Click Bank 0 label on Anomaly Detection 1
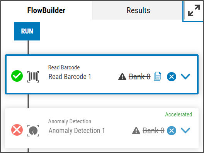This screenshot has width=204, height=153. [x=153, y=131]
